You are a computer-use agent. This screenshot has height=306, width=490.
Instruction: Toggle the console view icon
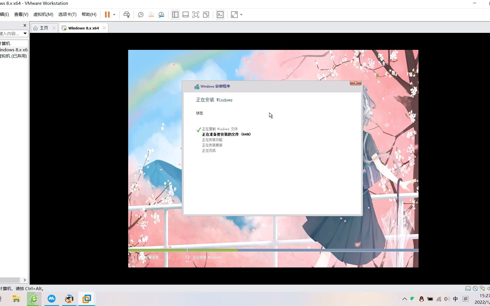click(220, 15)
